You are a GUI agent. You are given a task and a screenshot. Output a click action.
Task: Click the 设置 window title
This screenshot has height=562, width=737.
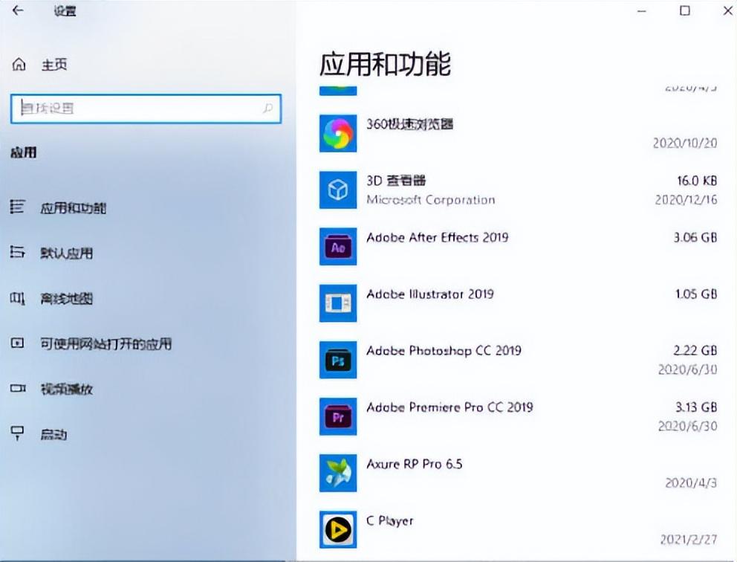(x=65, y=11)
